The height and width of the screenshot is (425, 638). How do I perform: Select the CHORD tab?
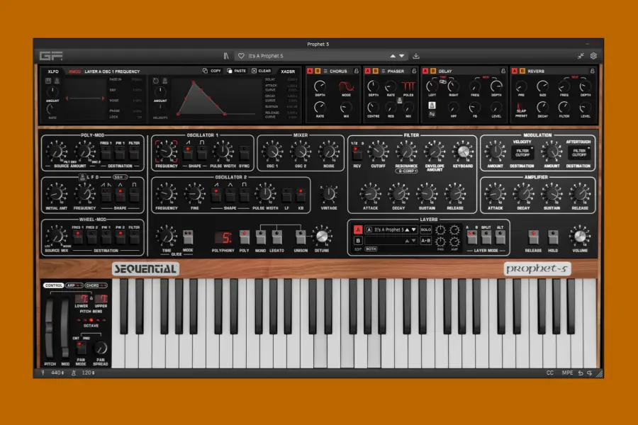(96, 285)
